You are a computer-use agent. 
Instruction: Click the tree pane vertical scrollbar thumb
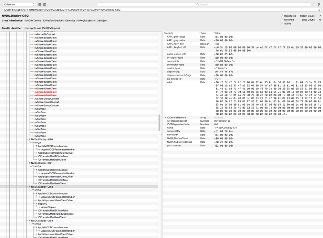tap(159, 123)
